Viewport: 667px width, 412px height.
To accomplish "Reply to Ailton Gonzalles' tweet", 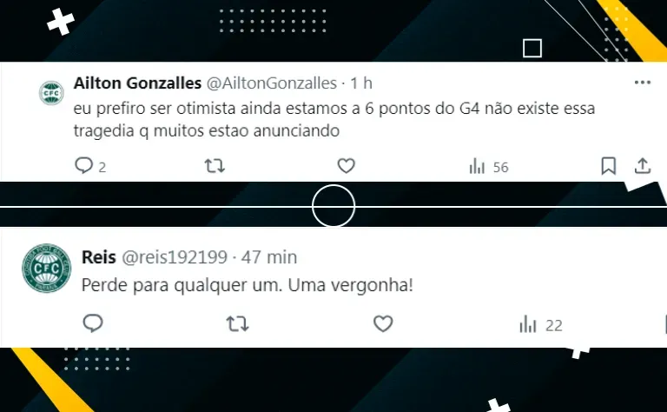I will click(84, 165).
